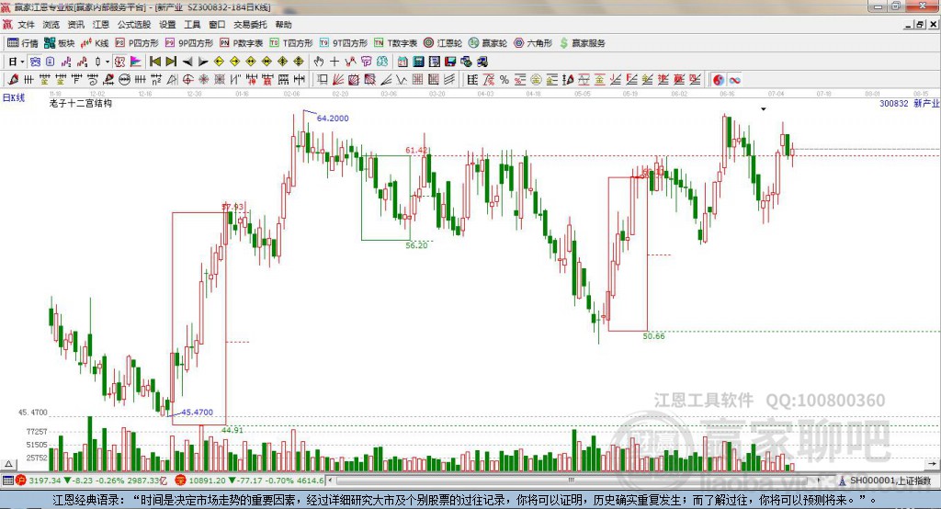Open the 江恩 menu
Screen dimensions: 941x509
[x=101, y=25]
